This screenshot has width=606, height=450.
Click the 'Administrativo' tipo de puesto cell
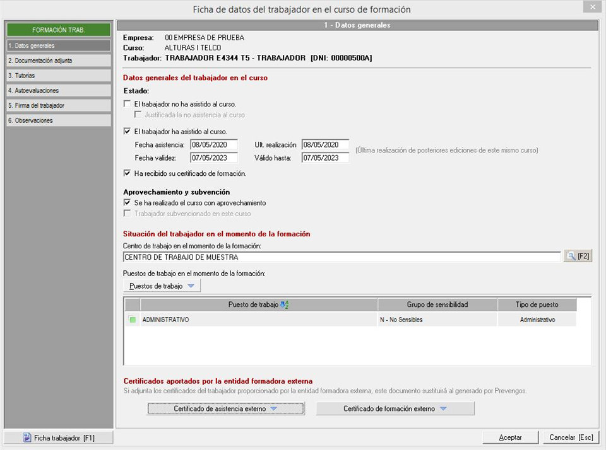tap(537, 320)
